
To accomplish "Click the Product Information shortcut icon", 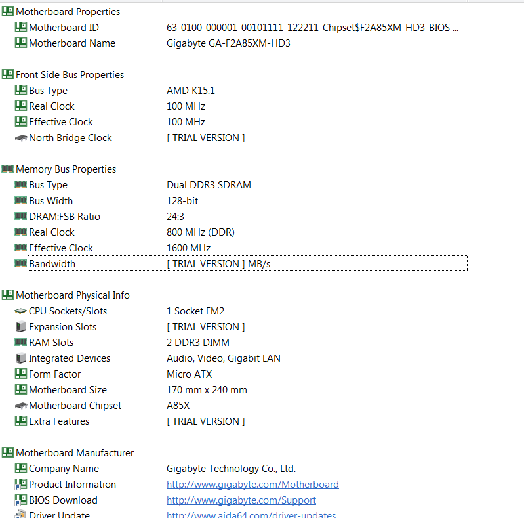I will 21,484.
